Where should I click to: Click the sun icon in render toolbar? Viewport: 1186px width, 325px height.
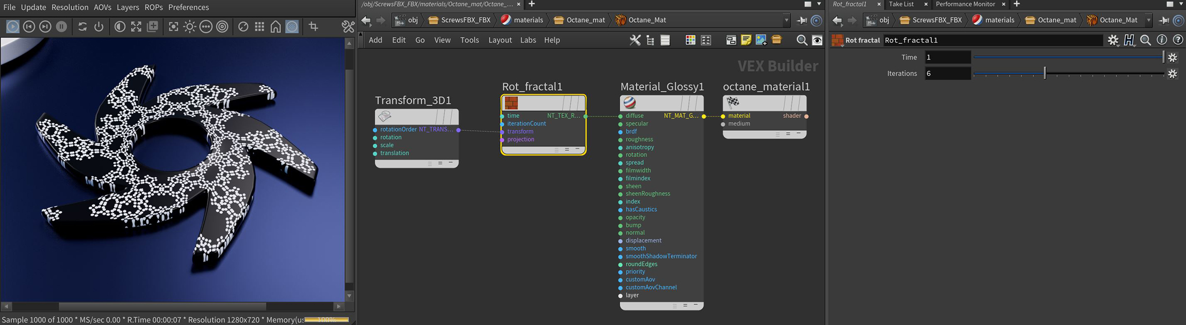click(190, 26)
